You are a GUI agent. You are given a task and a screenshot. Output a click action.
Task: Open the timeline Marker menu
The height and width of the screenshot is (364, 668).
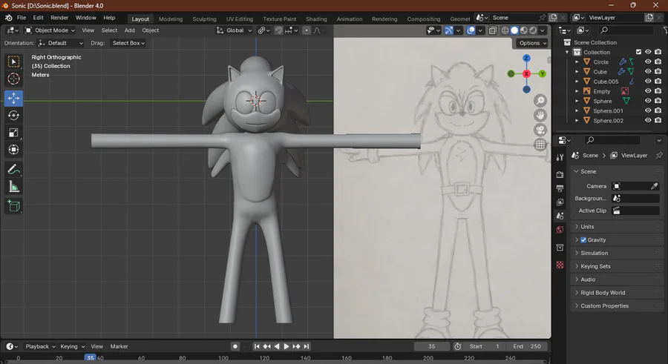119,346
